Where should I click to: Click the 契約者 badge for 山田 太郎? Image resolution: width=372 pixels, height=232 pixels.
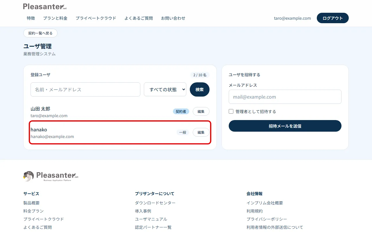[x=181, y=111]
